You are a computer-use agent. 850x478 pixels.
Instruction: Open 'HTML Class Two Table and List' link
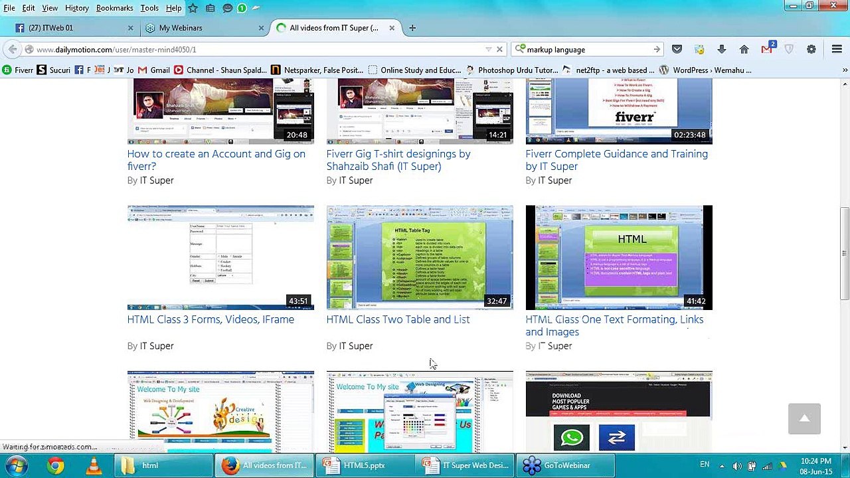click(x=398, y=319)
